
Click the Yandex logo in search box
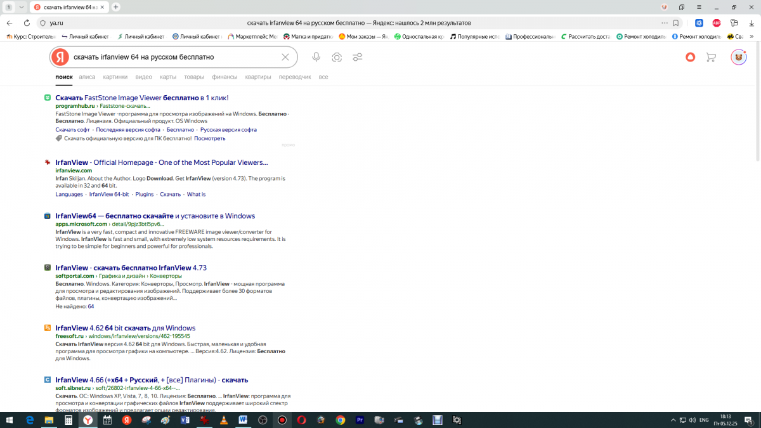pos(60,57)
